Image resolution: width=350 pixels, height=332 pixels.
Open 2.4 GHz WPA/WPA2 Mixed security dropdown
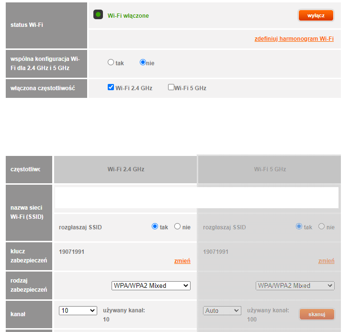151,285
